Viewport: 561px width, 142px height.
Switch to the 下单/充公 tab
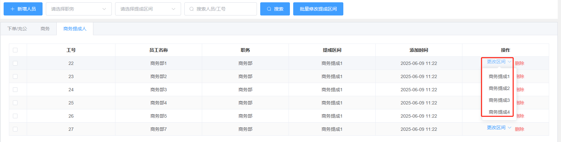point(17,29)
